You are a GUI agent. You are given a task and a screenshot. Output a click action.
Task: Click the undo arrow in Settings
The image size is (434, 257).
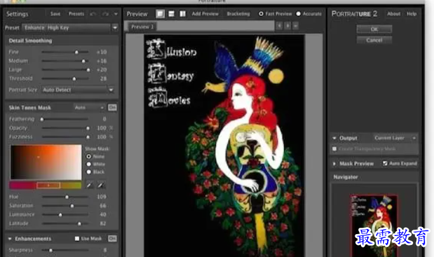[x=93, y=13]
